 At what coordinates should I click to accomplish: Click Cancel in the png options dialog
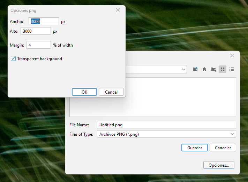coord(111,92)
